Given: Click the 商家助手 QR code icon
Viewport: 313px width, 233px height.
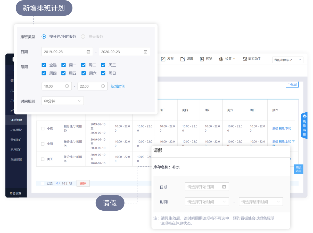Looking at the screenshot, I should click(x=245, y=59).
